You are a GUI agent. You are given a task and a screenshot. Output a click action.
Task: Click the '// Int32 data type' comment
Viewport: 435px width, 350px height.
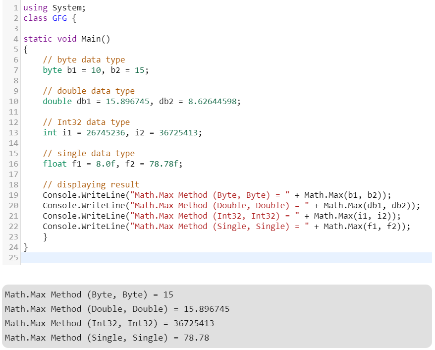coord(86,122)
